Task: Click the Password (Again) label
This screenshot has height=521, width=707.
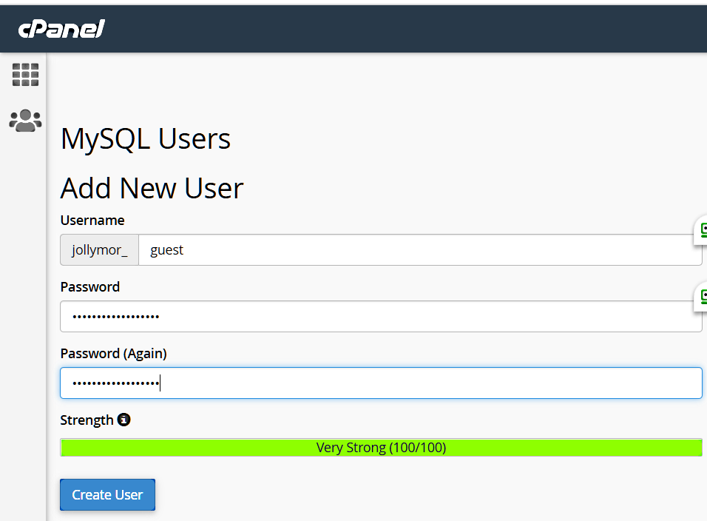Action: 113,353
